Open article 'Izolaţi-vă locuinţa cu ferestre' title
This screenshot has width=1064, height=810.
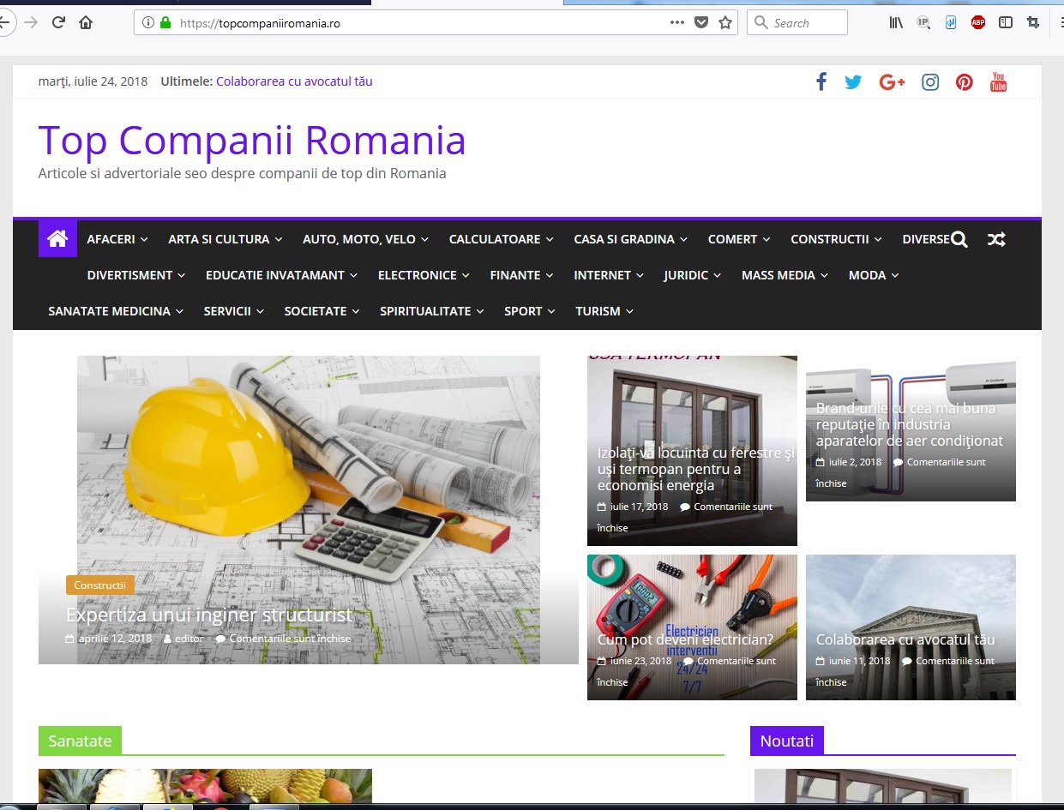696,469
